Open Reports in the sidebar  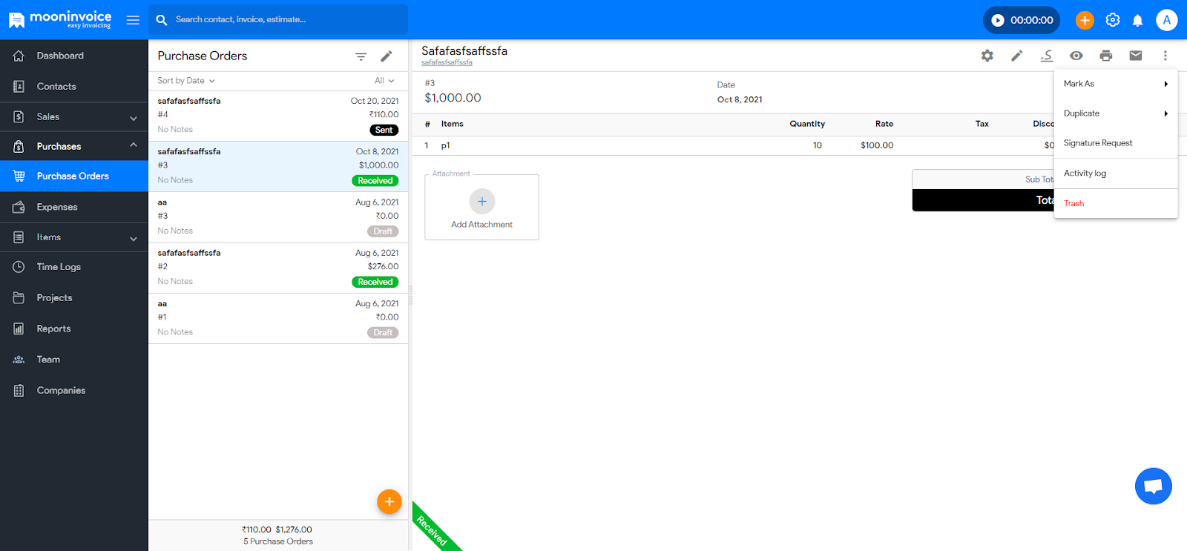pyautogui.click(x=74, y=329)
